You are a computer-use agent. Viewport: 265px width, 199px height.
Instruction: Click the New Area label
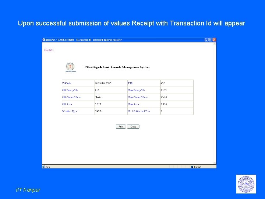point(133,104)
